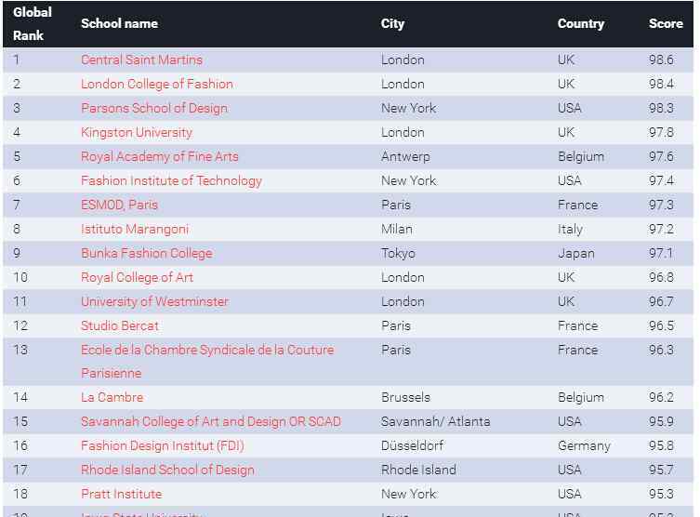The width and height of the screenshot is (700, 517).
Task: Open Savannah College of Art and Design link
Action: tap(210, 421)
